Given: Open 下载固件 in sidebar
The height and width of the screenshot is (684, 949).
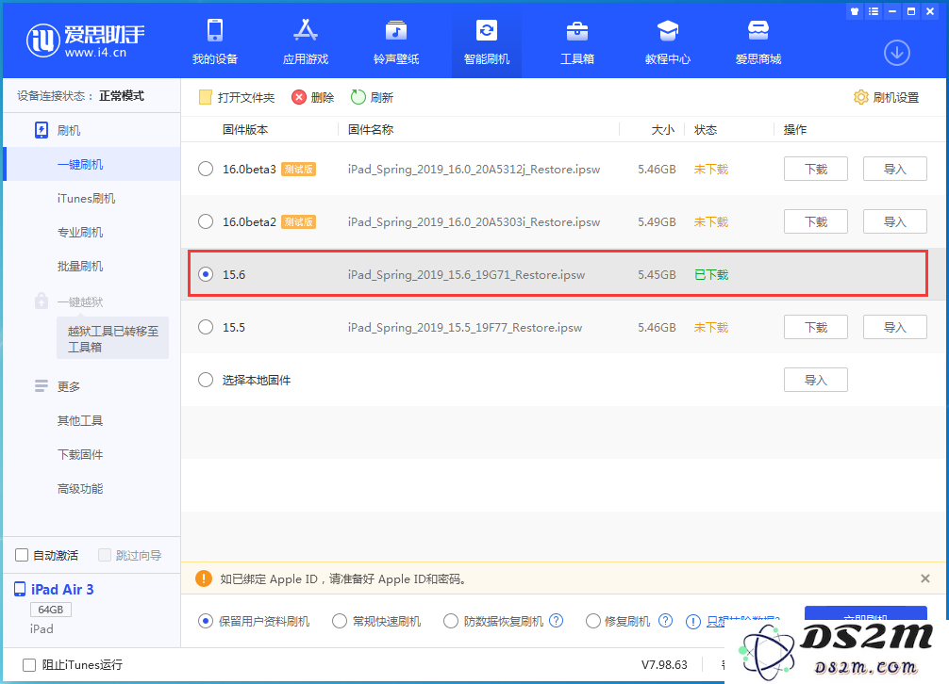Looking at the screenshot, I should [80, 454].
